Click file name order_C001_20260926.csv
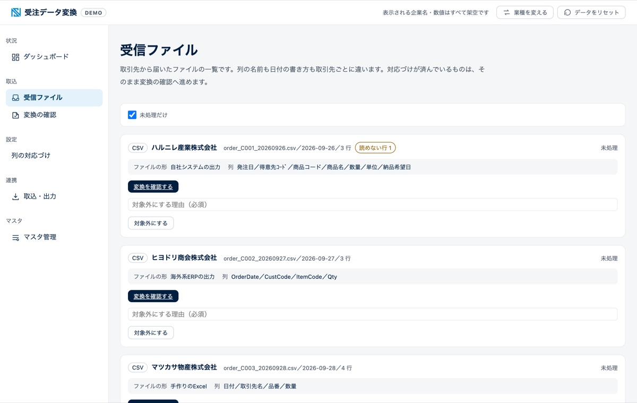The width and height of the screenshot is (637, 403). 260,148
